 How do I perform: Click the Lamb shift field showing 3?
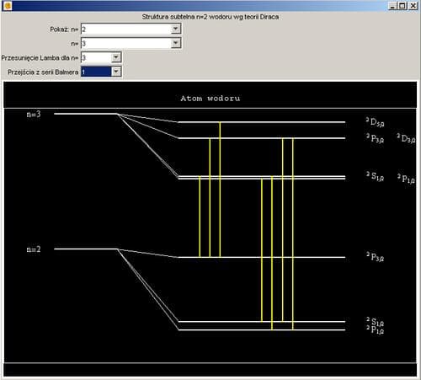[96, 57]
